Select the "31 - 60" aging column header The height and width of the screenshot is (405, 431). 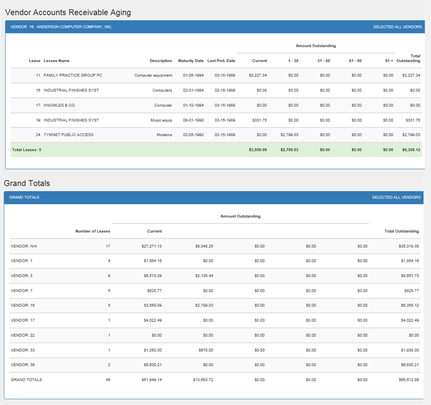(324, 61)
